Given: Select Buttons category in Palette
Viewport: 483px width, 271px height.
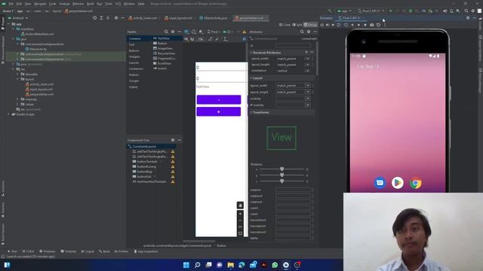Looking at the screenshot, I should click(134, 50).
